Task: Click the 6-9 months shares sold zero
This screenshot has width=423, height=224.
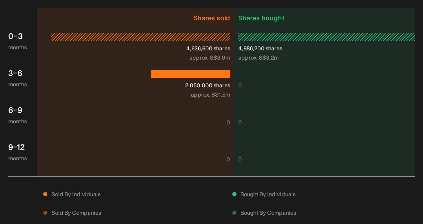Action: [228, 123]
